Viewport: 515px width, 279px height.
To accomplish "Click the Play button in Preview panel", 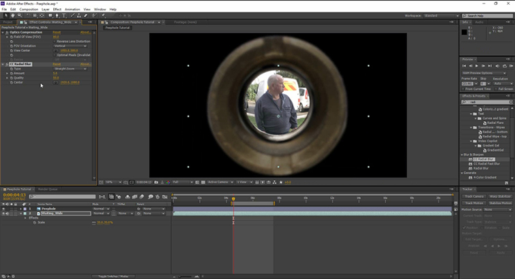I will click(477, 66).
